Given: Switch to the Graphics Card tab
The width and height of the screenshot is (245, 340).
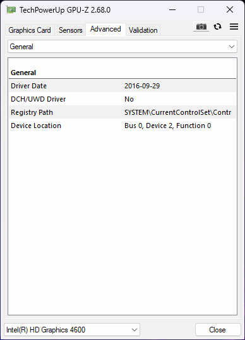Looking at the screenshot, I should 30,30.
